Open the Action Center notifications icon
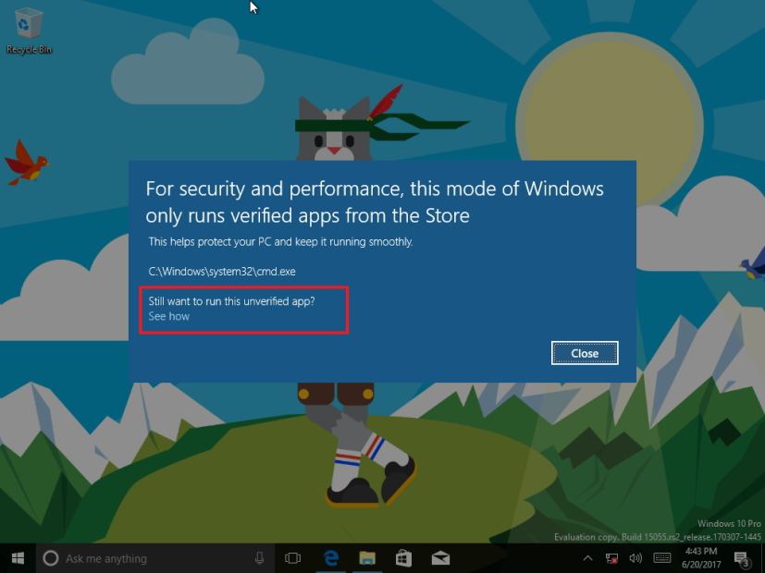This screenshot has height=573, width=765. click(x=743, y=559)
